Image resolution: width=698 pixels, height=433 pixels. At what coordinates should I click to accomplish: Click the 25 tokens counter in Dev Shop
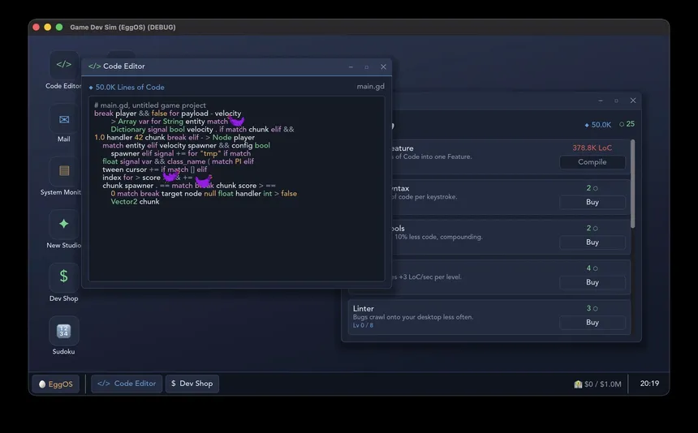coord(627,124)
